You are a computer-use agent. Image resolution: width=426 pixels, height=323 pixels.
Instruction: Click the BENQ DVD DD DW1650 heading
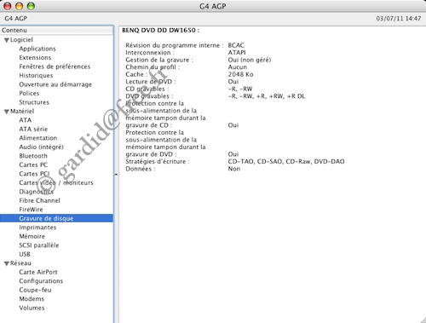[161, 31]
